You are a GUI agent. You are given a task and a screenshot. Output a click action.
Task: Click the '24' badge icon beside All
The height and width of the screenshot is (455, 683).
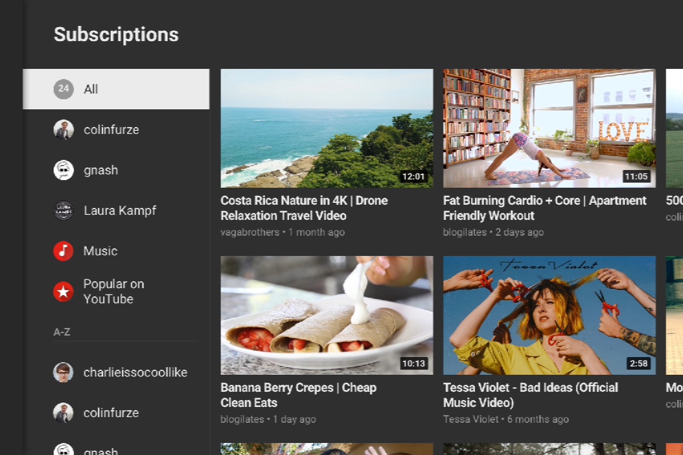click(63, 89)
